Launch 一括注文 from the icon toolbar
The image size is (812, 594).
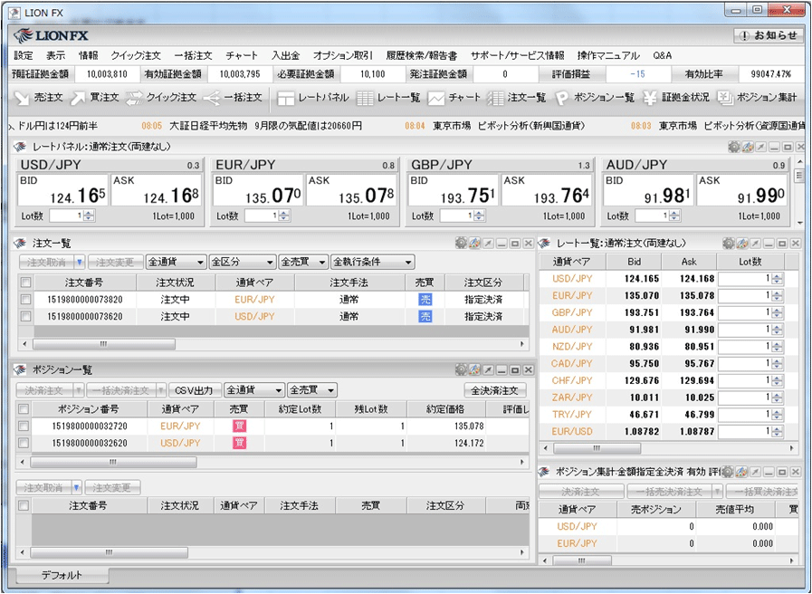pos(233,98)
